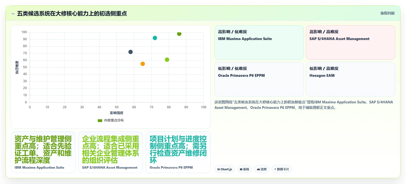Click SAP S/4HANA Asset Management card caption
Screen dimensions: 406x184
coord(110,168)
